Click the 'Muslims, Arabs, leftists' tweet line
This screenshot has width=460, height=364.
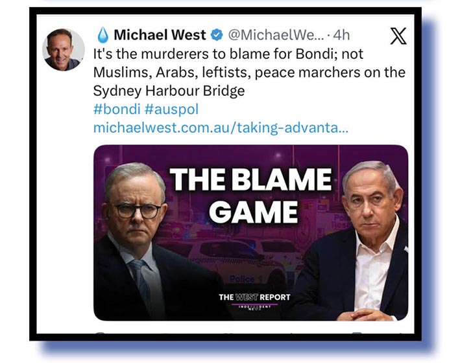[249, 73]
